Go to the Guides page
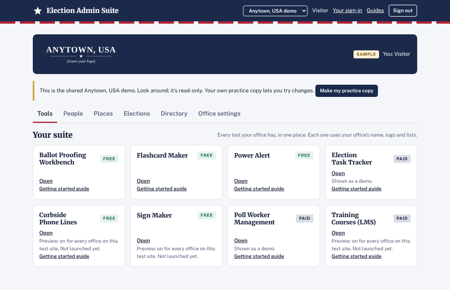The height and width of the screenshot is (290, 450). pyautogui.click(x=375, y=11)
